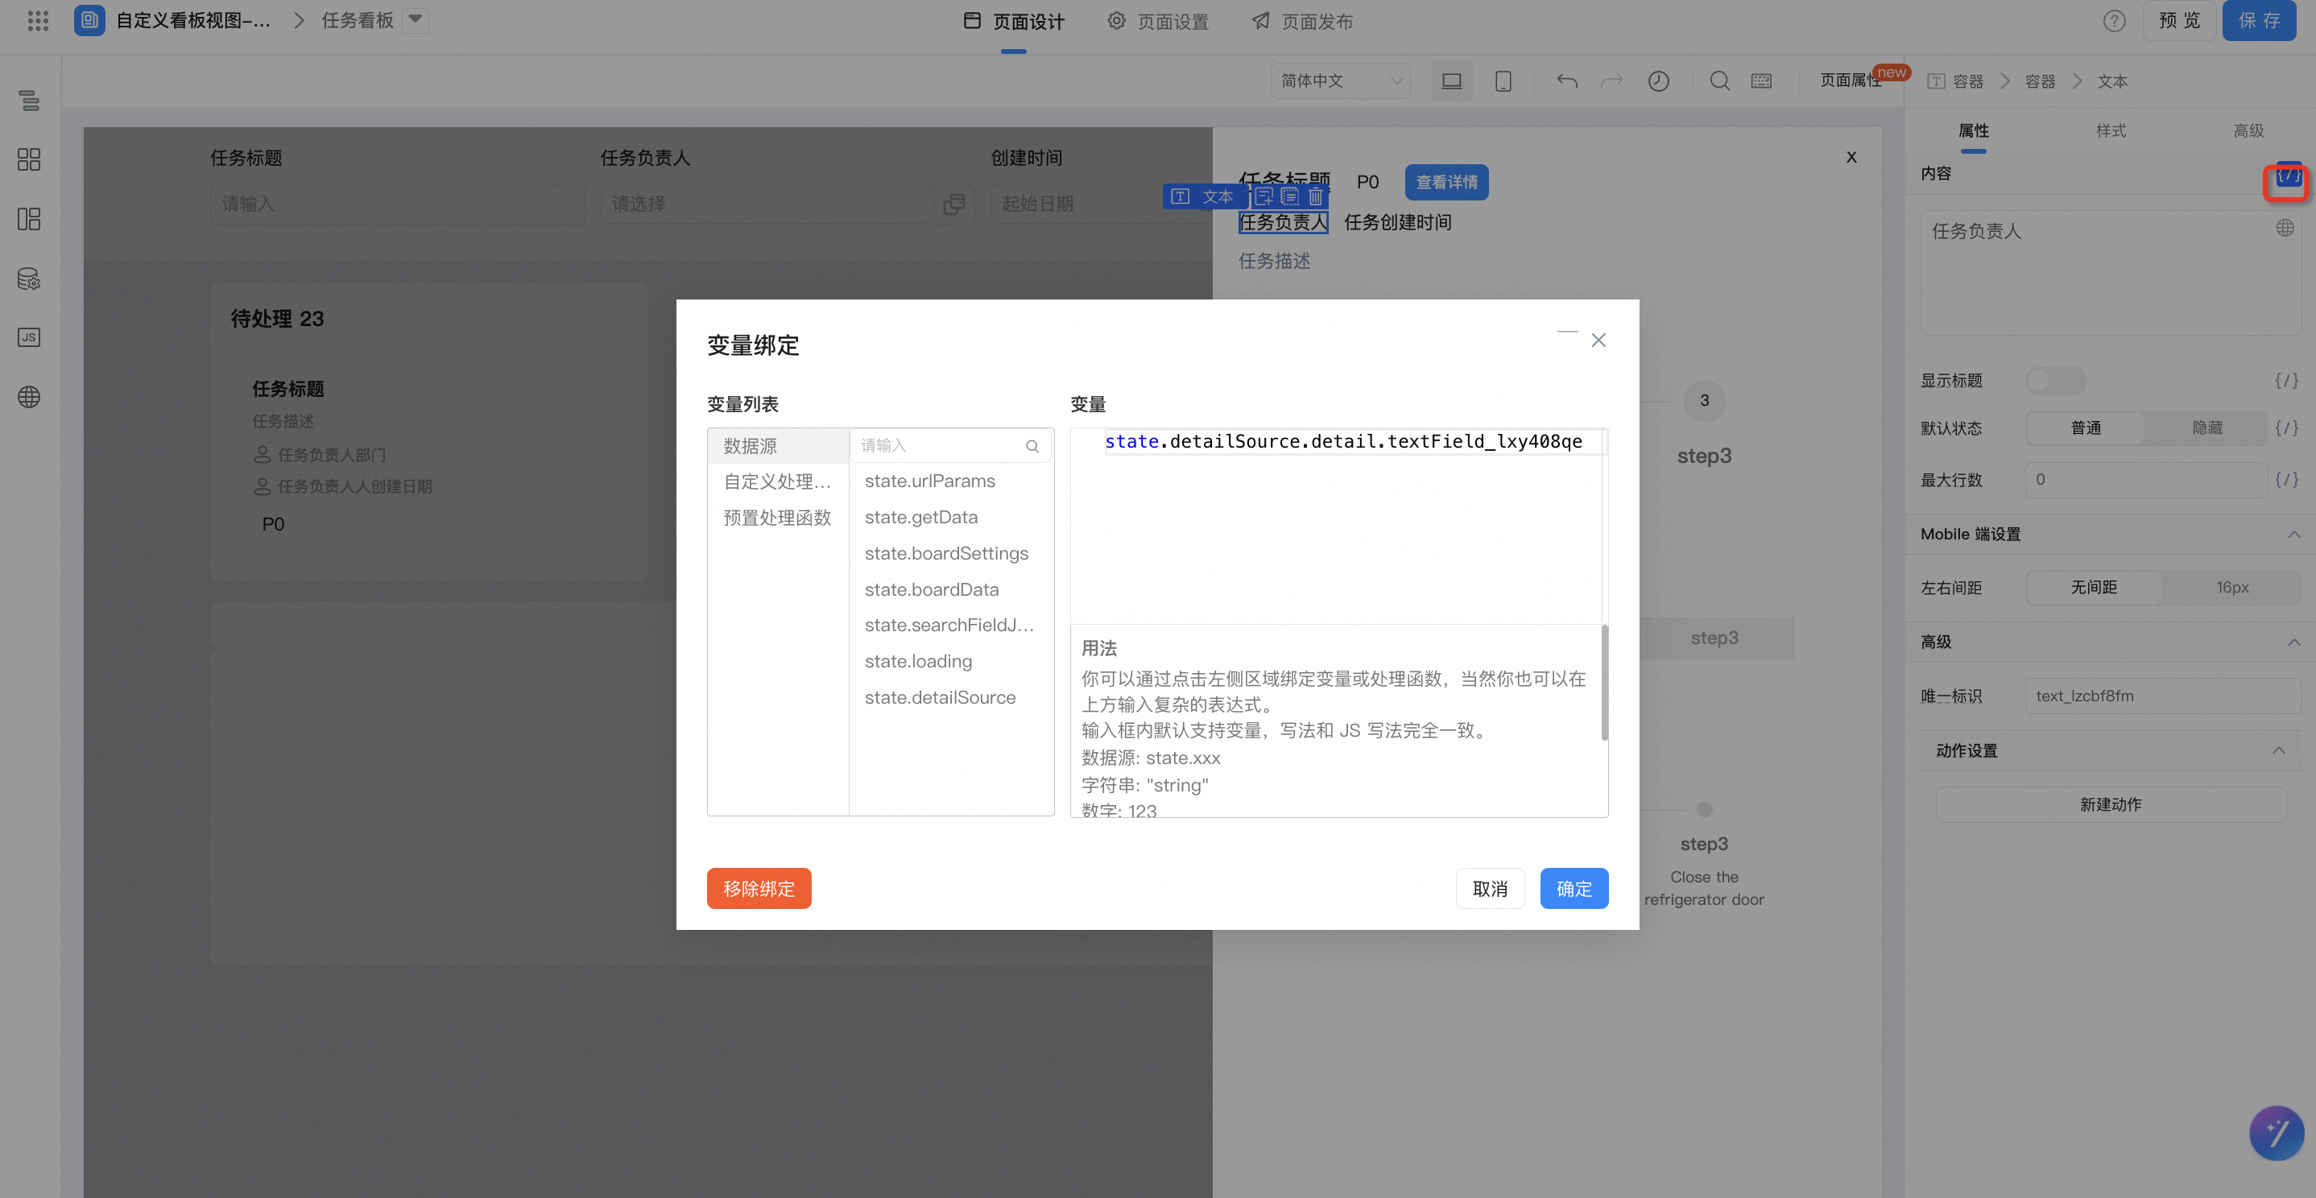This screenshot has width=2316, height=1198.
Task: Select state.boardData variable
Action: (932, 590)
